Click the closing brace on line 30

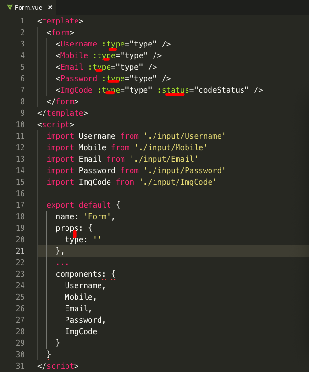[x=49, y=354]
